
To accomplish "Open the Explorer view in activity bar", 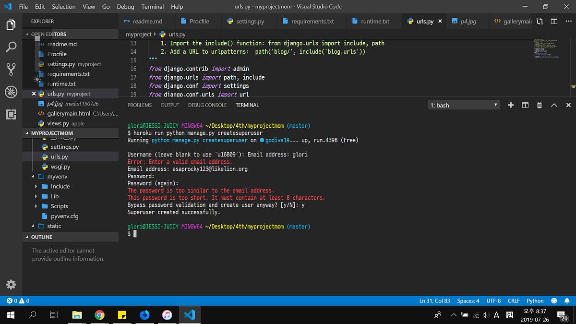I will point(11,25).
